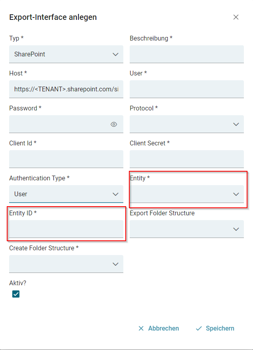Open the Export Folder Structure dropdown

pos(187,229)
